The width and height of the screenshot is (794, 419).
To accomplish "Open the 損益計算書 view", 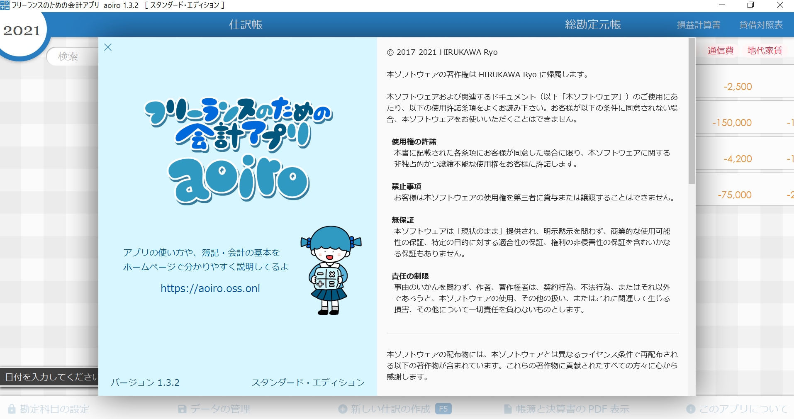I will point(699,24).
